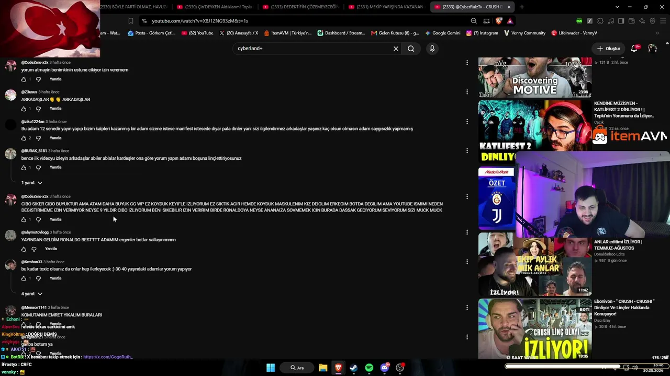
Task: Open options menu for @Z3usus comment
Action: [467, 92]
